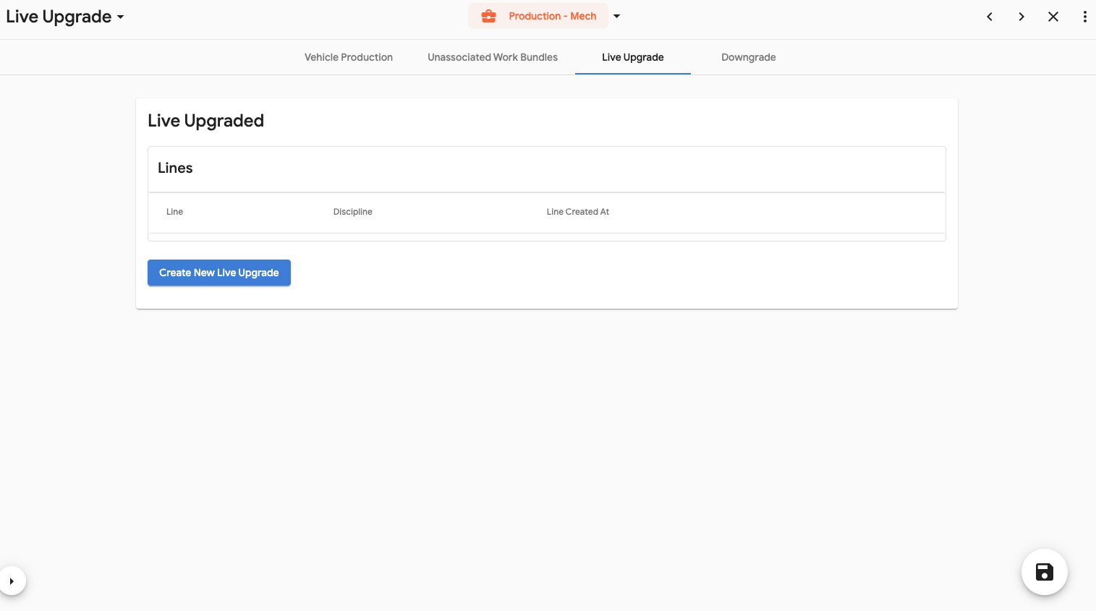The image size is (1096, 611).
Task: Switch to the Downgrade tab
Action: tap(749, 57)
